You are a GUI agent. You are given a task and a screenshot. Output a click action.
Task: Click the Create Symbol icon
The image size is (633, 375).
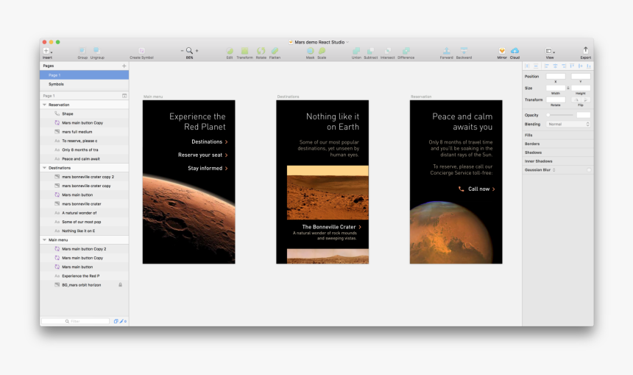click(x=142, y=51)
